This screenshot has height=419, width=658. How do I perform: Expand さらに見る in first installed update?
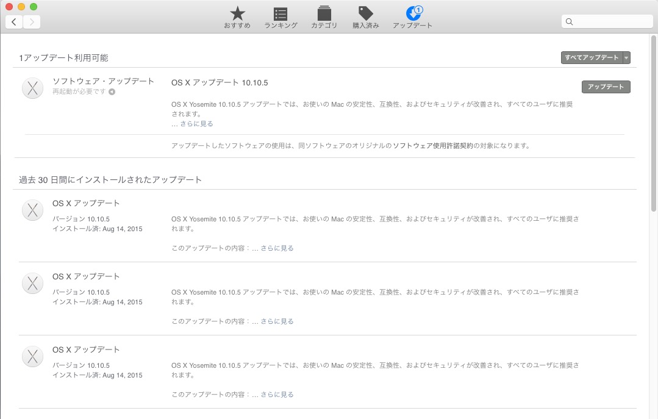click(277, 248)
